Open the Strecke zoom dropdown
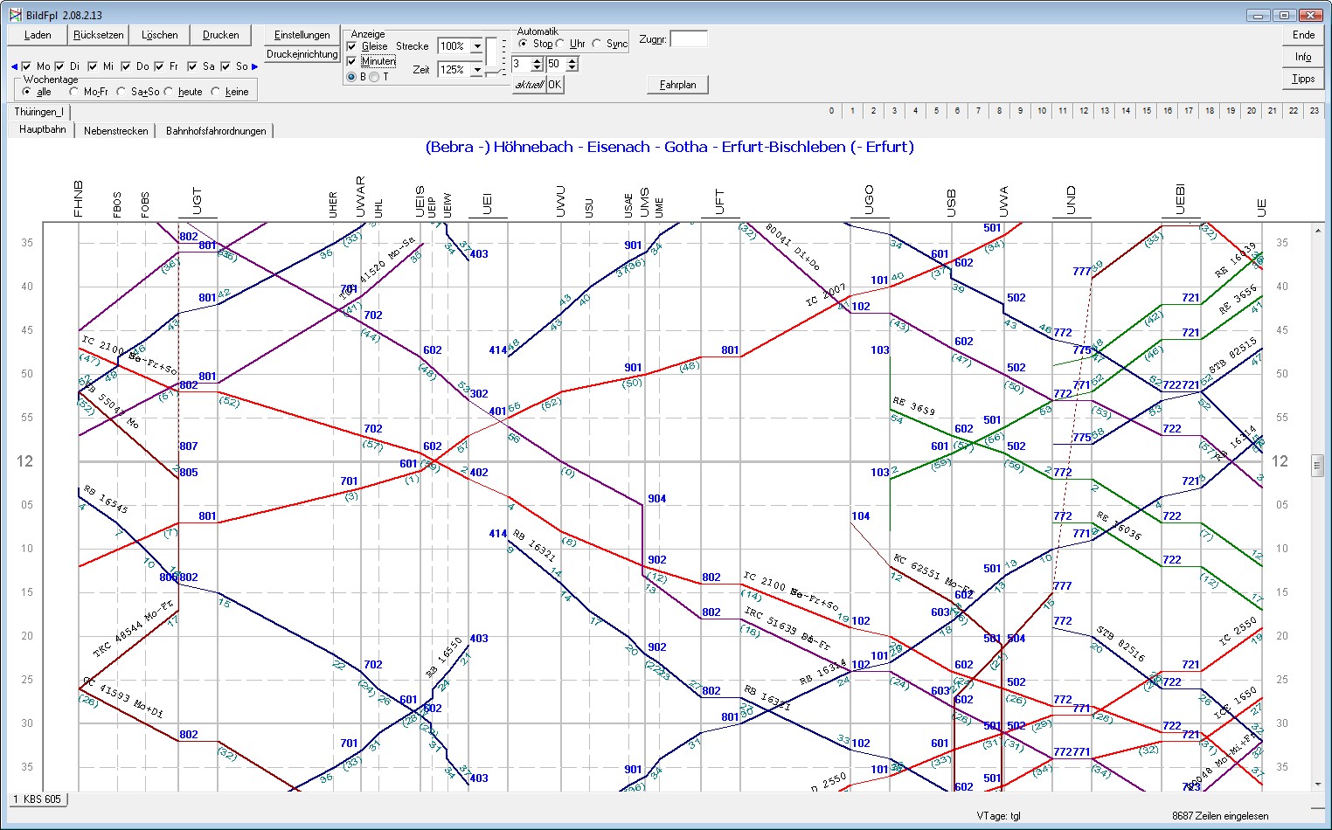Viewport: 1332px width, 830px height. [x=477, y=46]
